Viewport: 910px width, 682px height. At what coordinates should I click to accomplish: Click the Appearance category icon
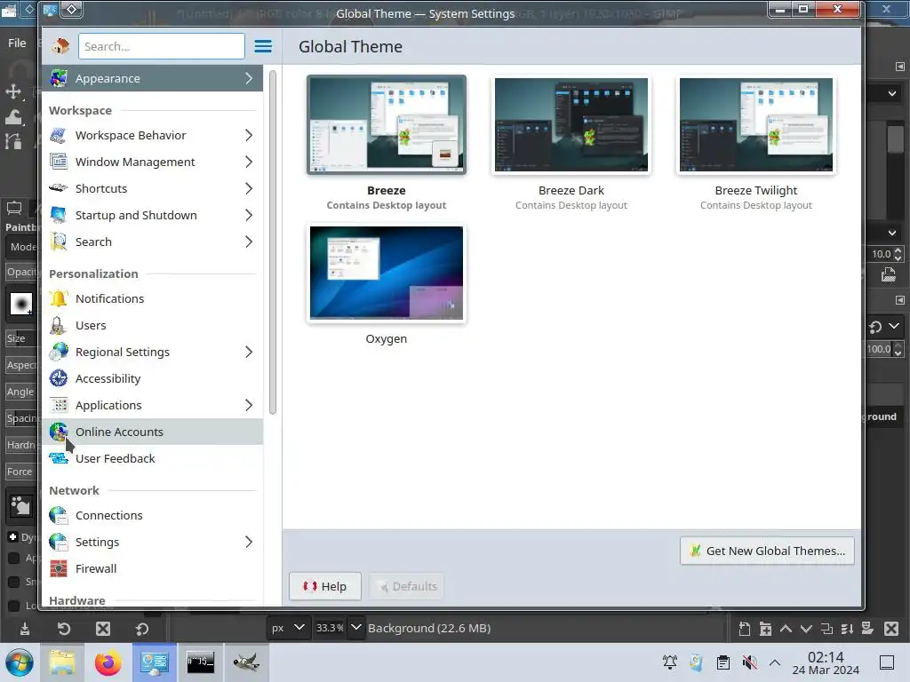tap(59, 78)
